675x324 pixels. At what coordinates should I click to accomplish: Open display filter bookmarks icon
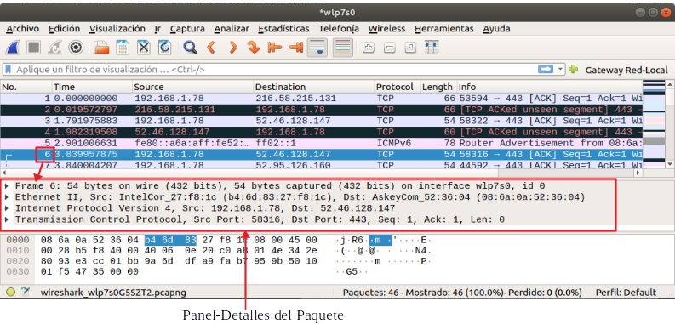tap(9, 69)
